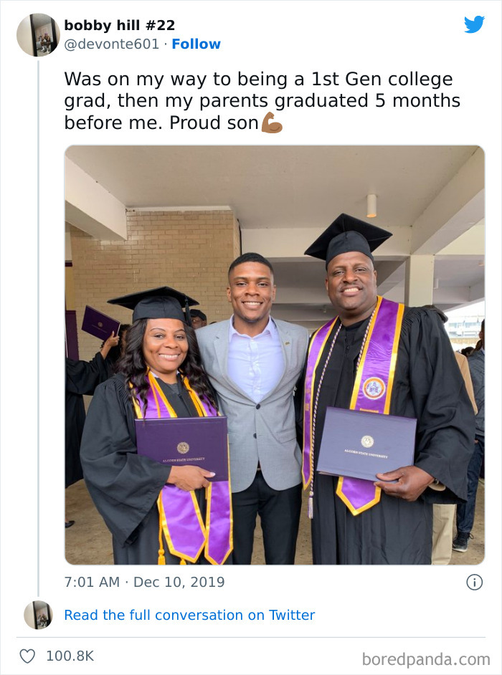Click the 100.8K likes count
The width and height of the screenshot is (502, 675).
(x=70, y=656)
